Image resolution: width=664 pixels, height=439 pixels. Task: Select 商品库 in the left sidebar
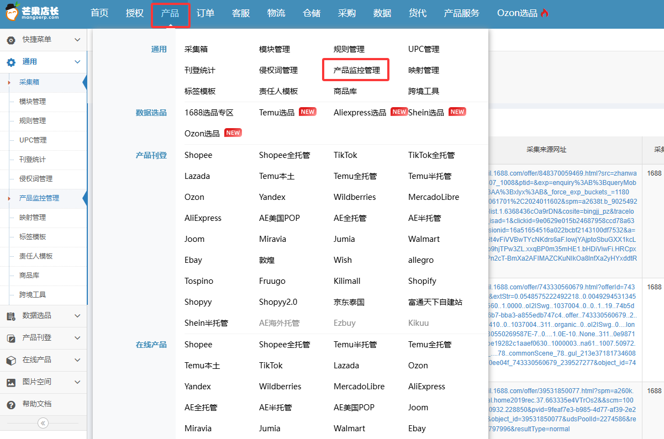click(29, 276)
